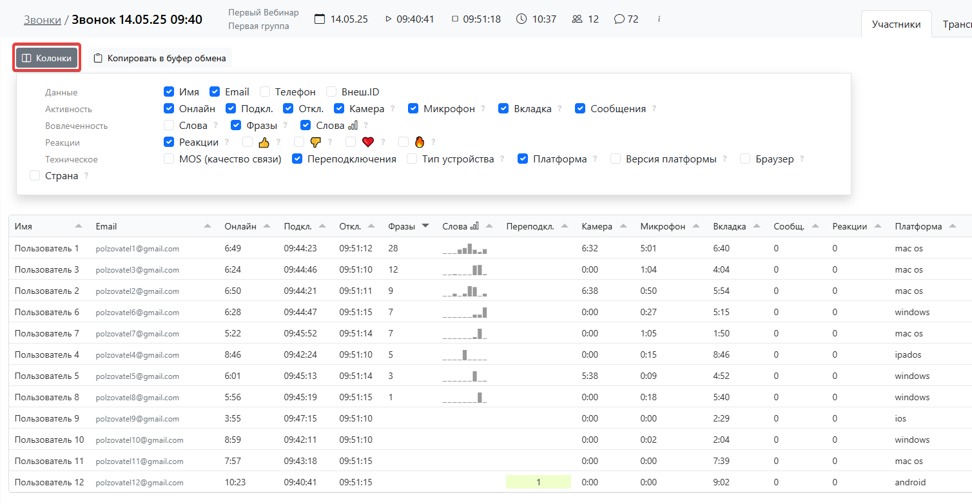Click help mark next to Страна
Screen dimensions: 972x504
coord(86,176)
